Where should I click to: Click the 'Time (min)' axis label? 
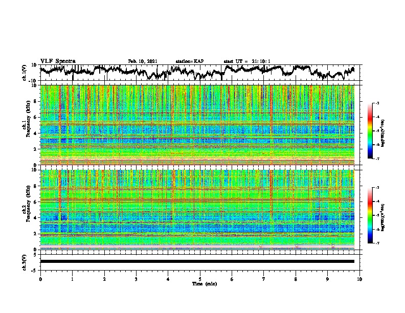click(205, 284)
